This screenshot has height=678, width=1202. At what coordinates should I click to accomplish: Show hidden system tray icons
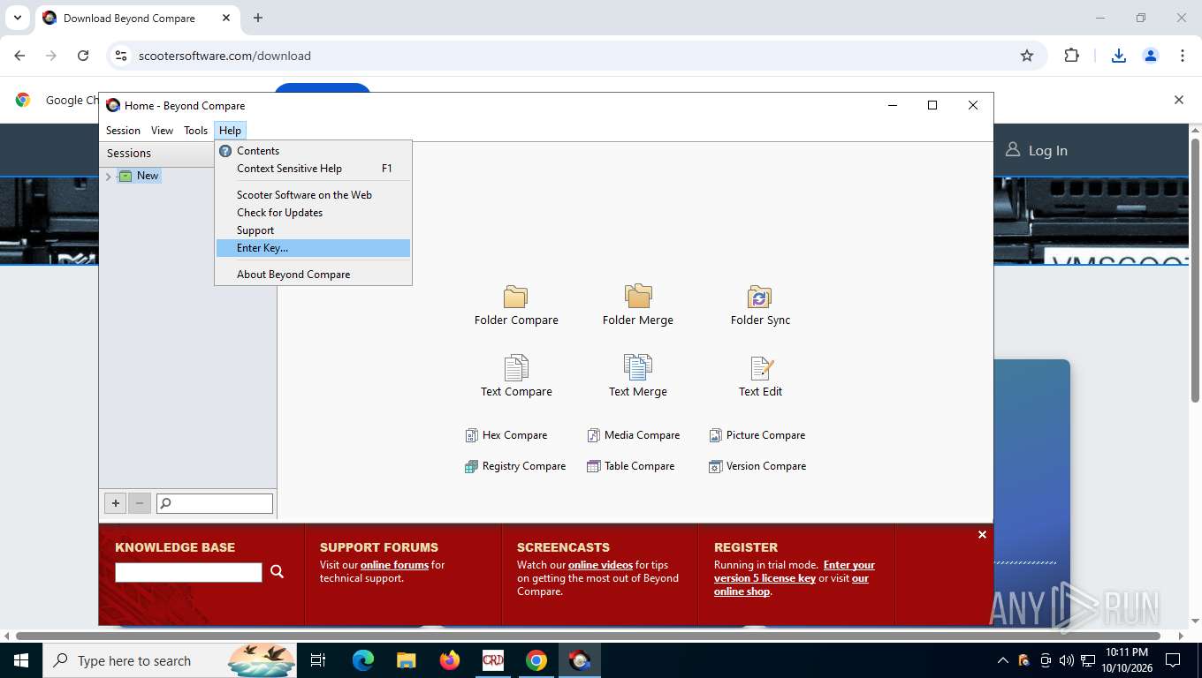(x=1002, y=660)
